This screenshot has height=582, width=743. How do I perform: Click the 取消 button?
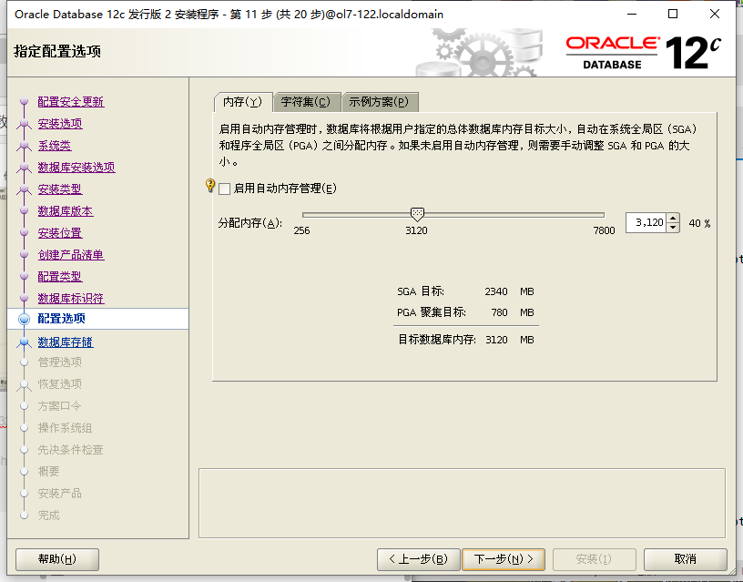pyautogui.click(x=686, y=560)
